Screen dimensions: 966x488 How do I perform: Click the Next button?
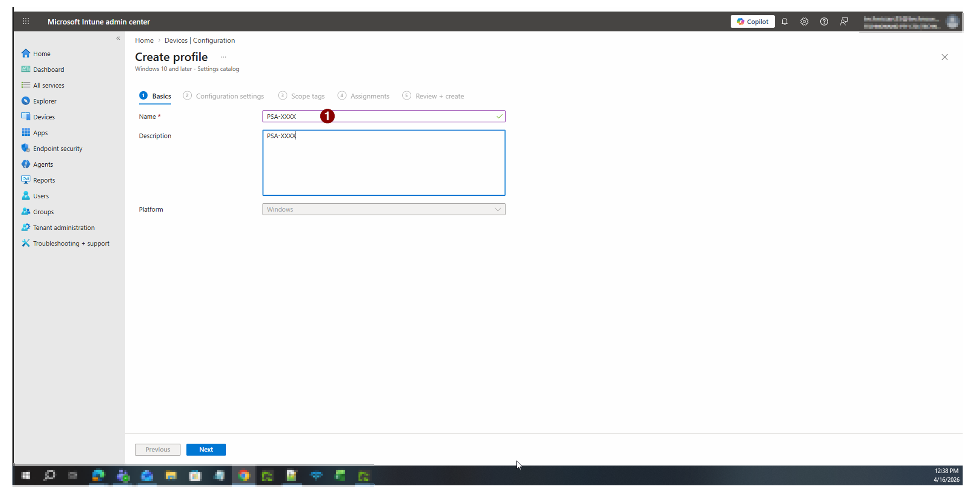[206, 450]
